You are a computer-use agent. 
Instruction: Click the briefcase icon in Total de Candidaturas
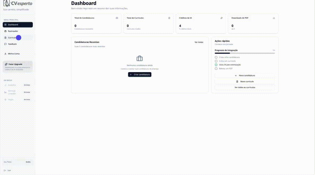pyautogui.click(x=117, y=18)
